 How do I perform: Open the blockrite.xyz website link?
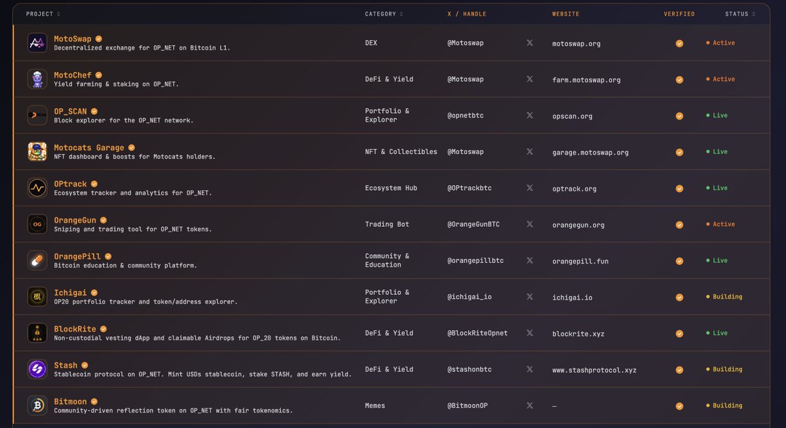pyautogui.click(x=578, y=334)
